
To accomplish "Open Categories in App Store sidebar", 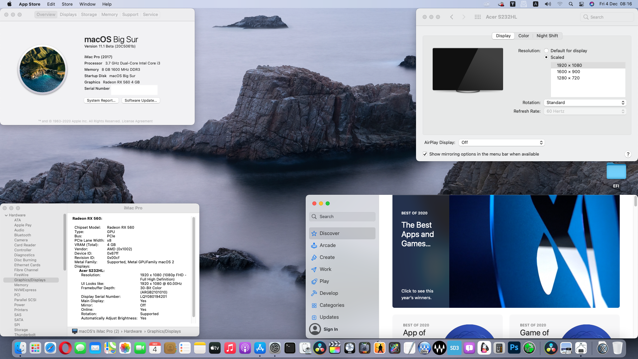I will pos(342,305).
